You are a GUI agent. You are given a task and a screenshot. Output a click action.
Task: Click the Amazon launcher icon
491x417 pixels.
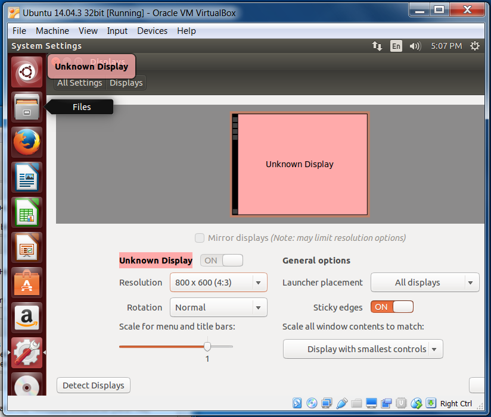[26, 317]
